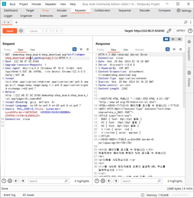The image size is (194, 198).
Task: Go forward in request history
Action: pos(57,31)
